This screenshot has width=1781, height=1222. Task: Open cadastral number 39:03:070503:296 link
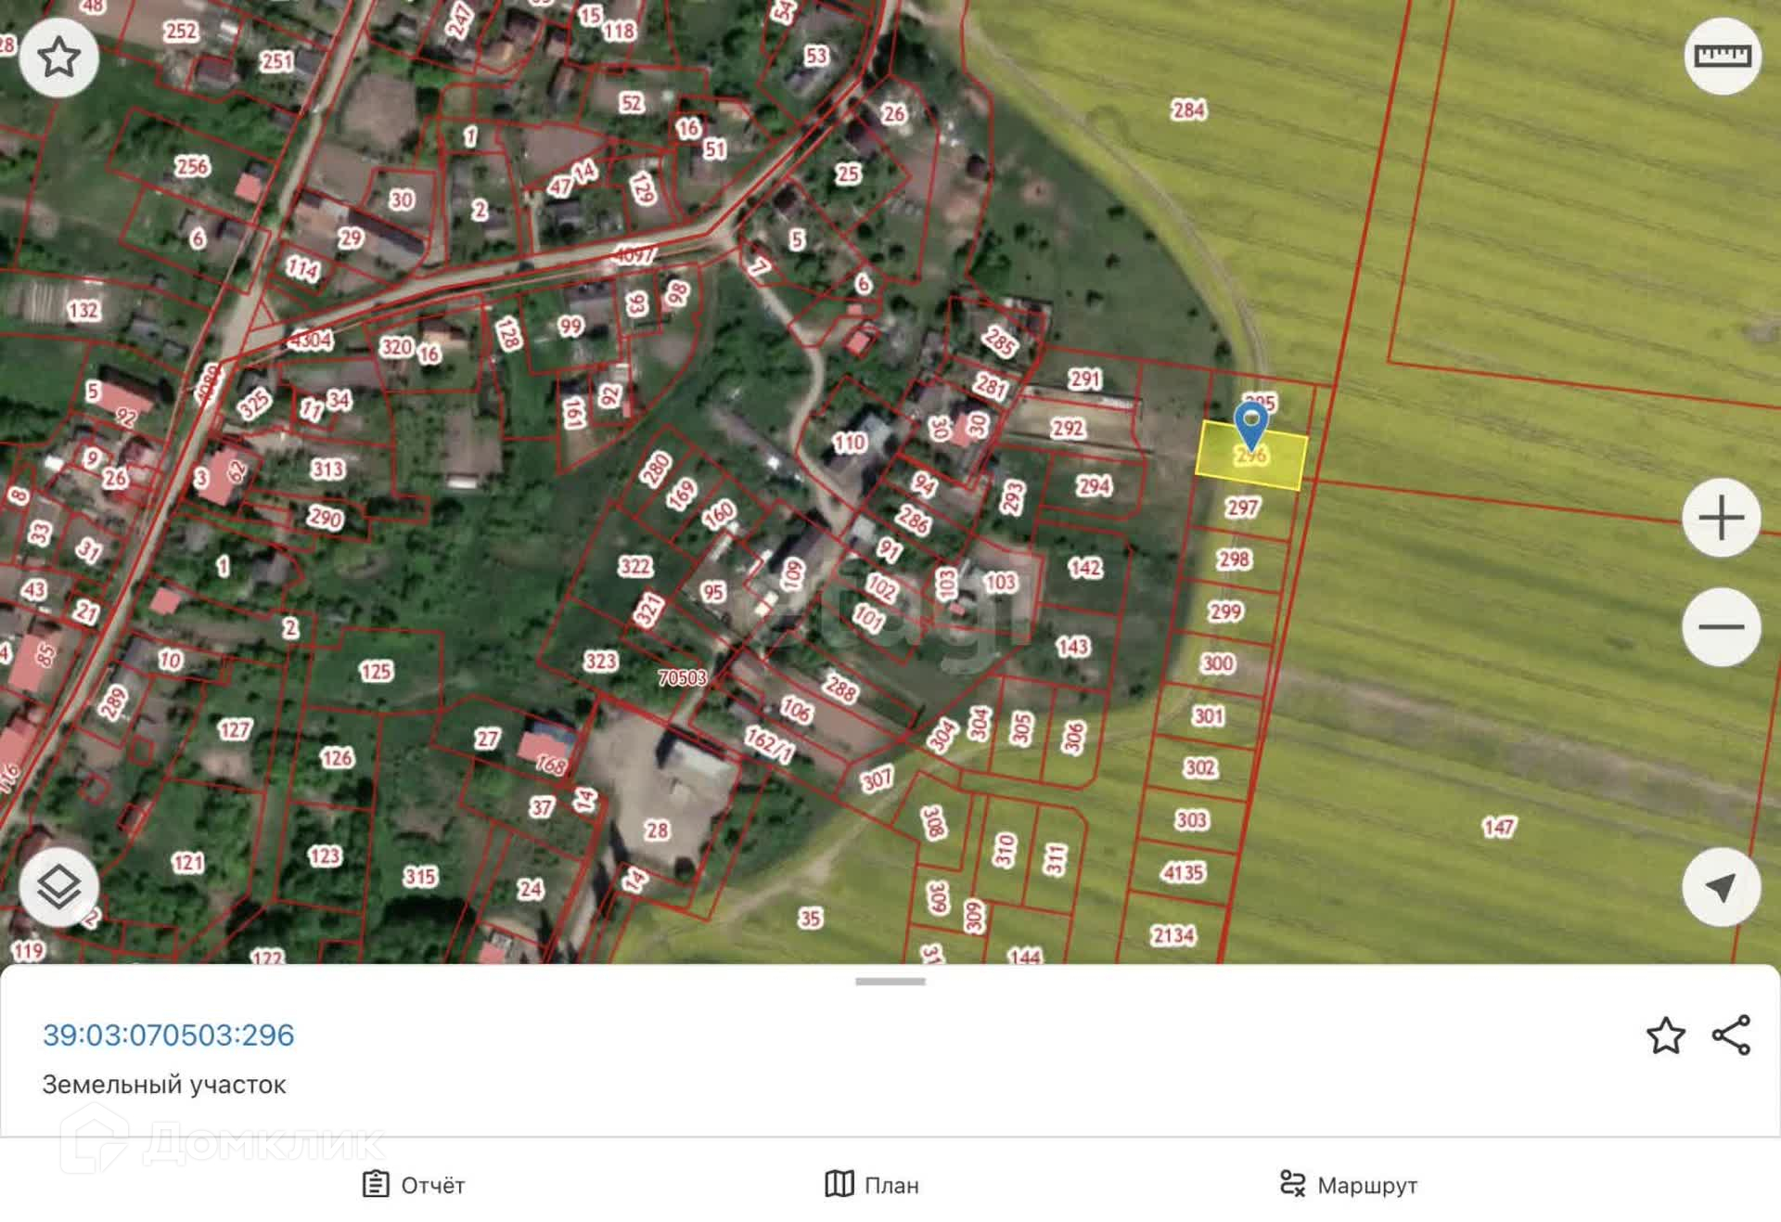169,1035
